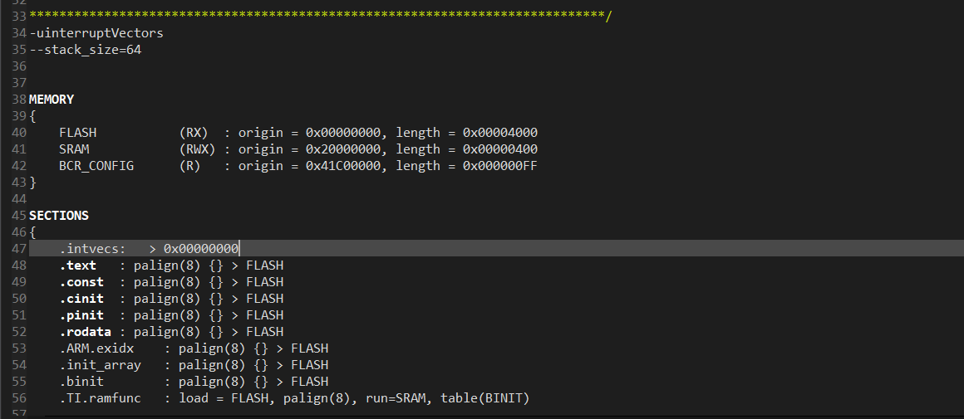This screenshot has width=964, height=419.
Task: Click the -uinterruptVectors option text
Action: 96,33
